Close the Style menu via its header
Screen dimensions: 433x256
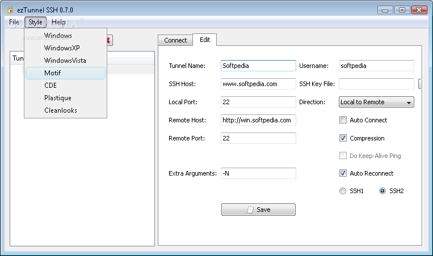click(x=35, y=22)
